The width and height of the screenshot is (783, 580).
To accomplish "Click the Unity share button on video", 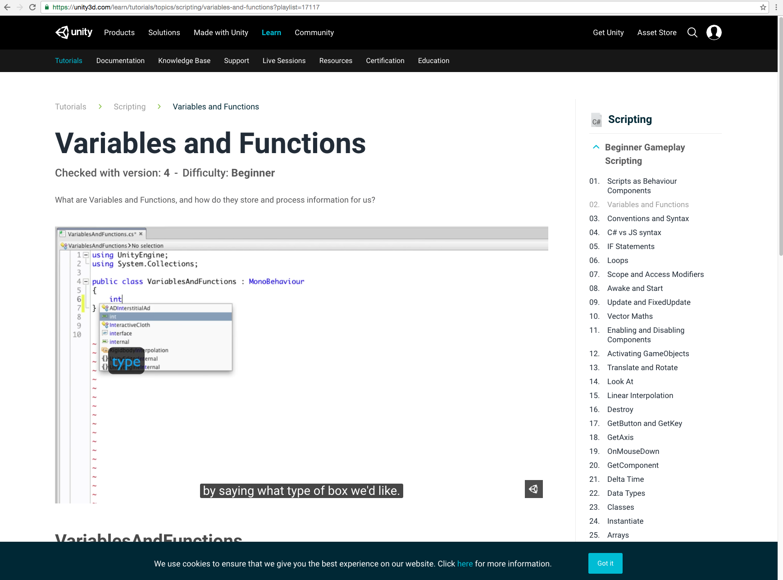I will tap(534, 489).
